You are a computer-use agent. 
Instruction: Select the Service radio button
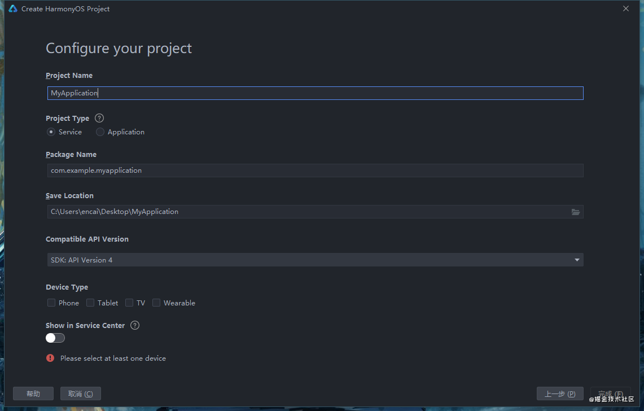pyautogui.click(x=51, y=132)
